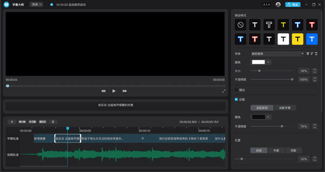The image size is (325, 172).
Task: Toggle bold text style icon
Action: click(308, 54)
